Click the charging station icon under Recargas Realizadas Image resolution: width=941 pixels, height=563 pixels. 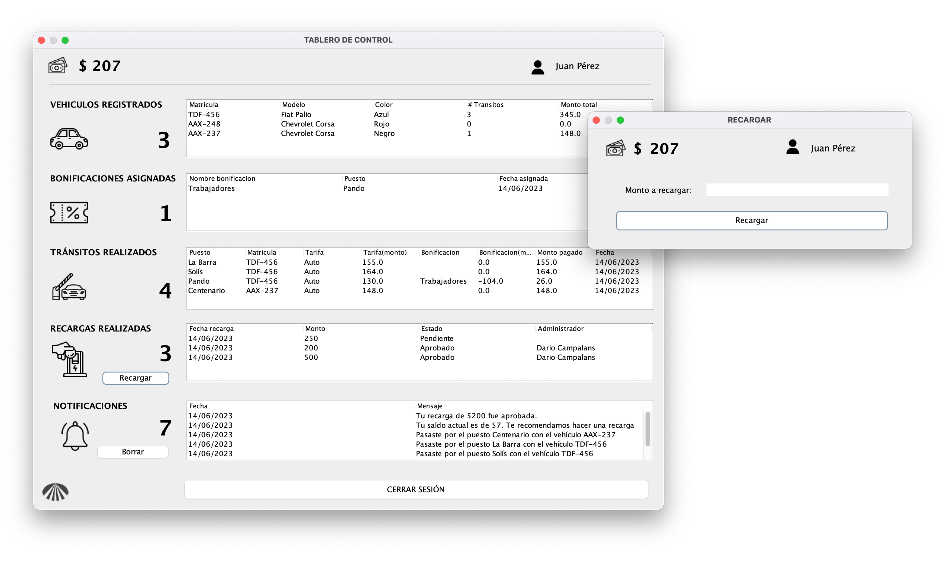(x=69, y=359)
